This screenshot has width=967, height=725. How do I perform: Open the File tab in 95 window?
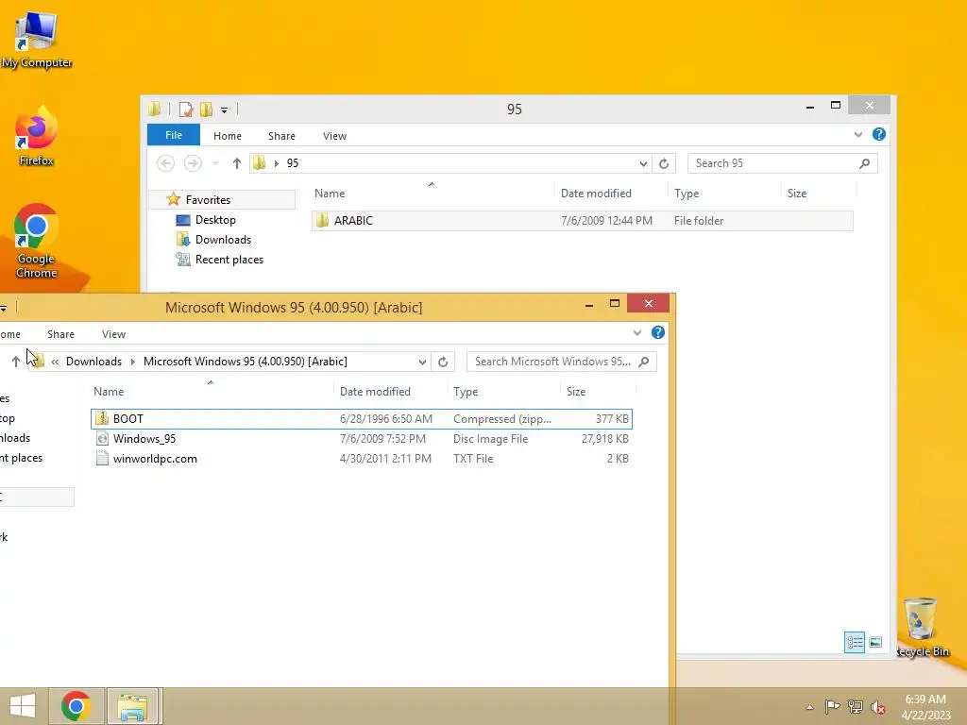pos(174,135)
